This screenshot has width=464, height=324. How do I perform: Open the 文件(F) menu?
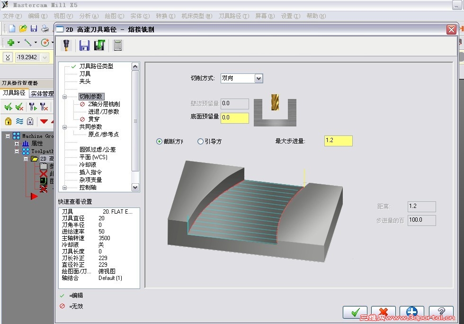pyautogui.click(x=12, y=16)
